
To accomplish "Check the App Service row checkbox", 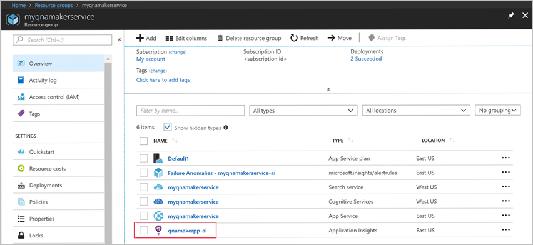I will tap(143, 216).
